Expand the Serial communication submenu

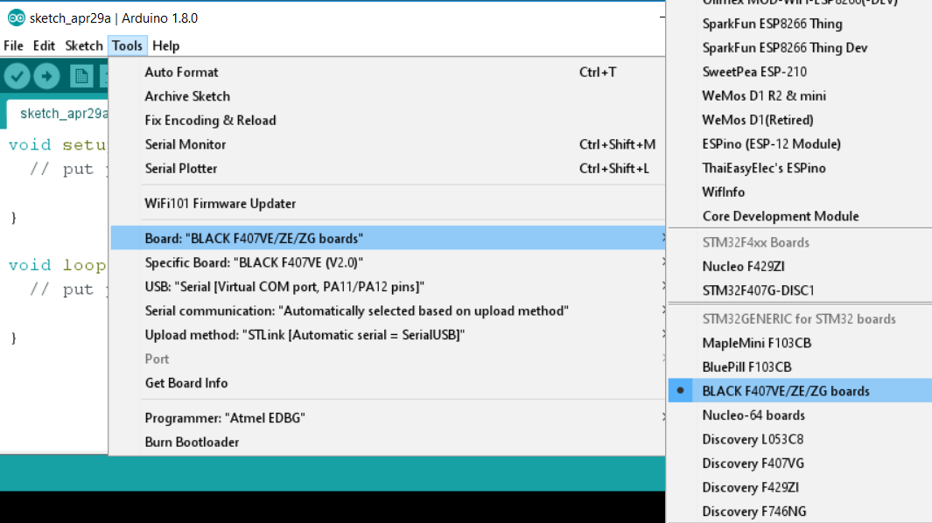coord(388,310)
